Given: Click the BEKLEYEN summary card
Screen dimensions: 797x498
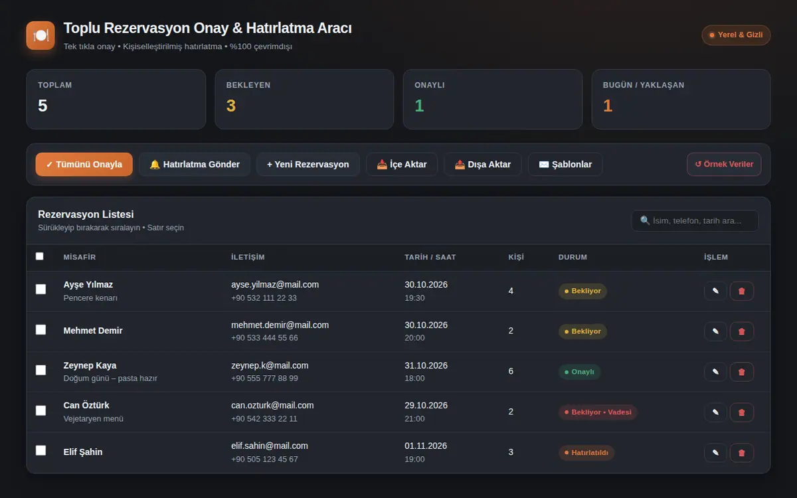Looking at the screenshot, I should pyautogui.click(x=304, y=99).
